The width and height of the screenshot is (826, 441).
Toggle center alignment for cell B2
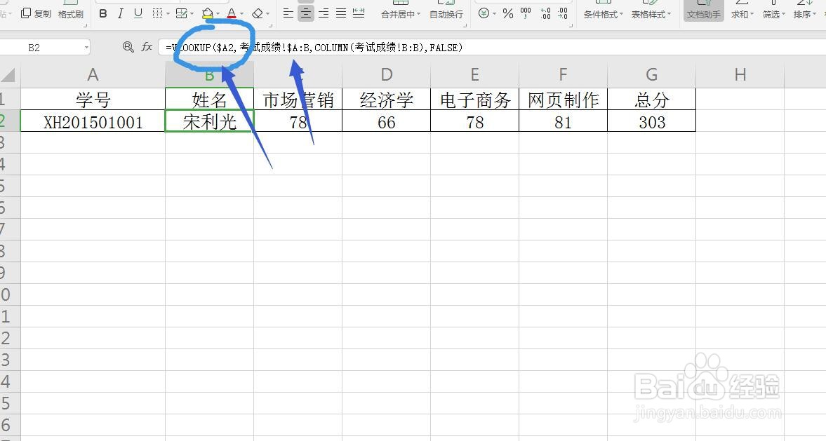307,13
